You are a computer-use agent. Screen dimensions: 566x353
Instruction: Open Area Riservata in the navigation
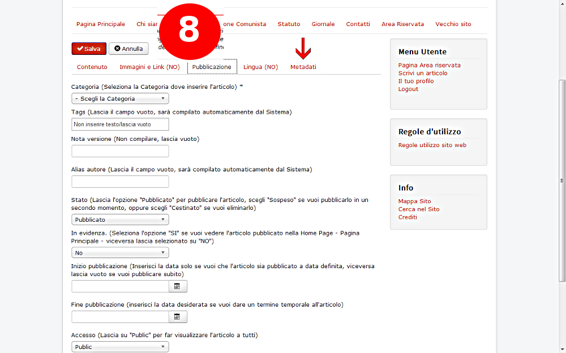coord(403,24)
